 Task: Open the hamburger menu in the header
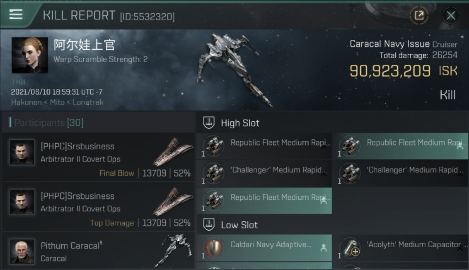click(x=16, y=14)
